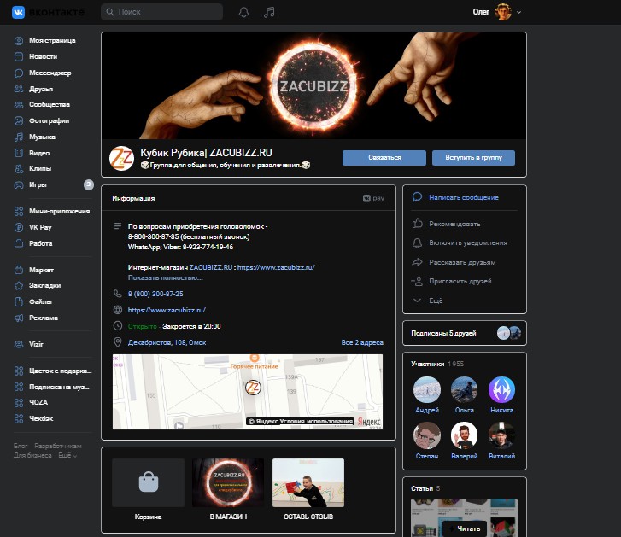Toggle Включить уведомления
This screenshot has width=621, height=537.
tap(468, 243)
